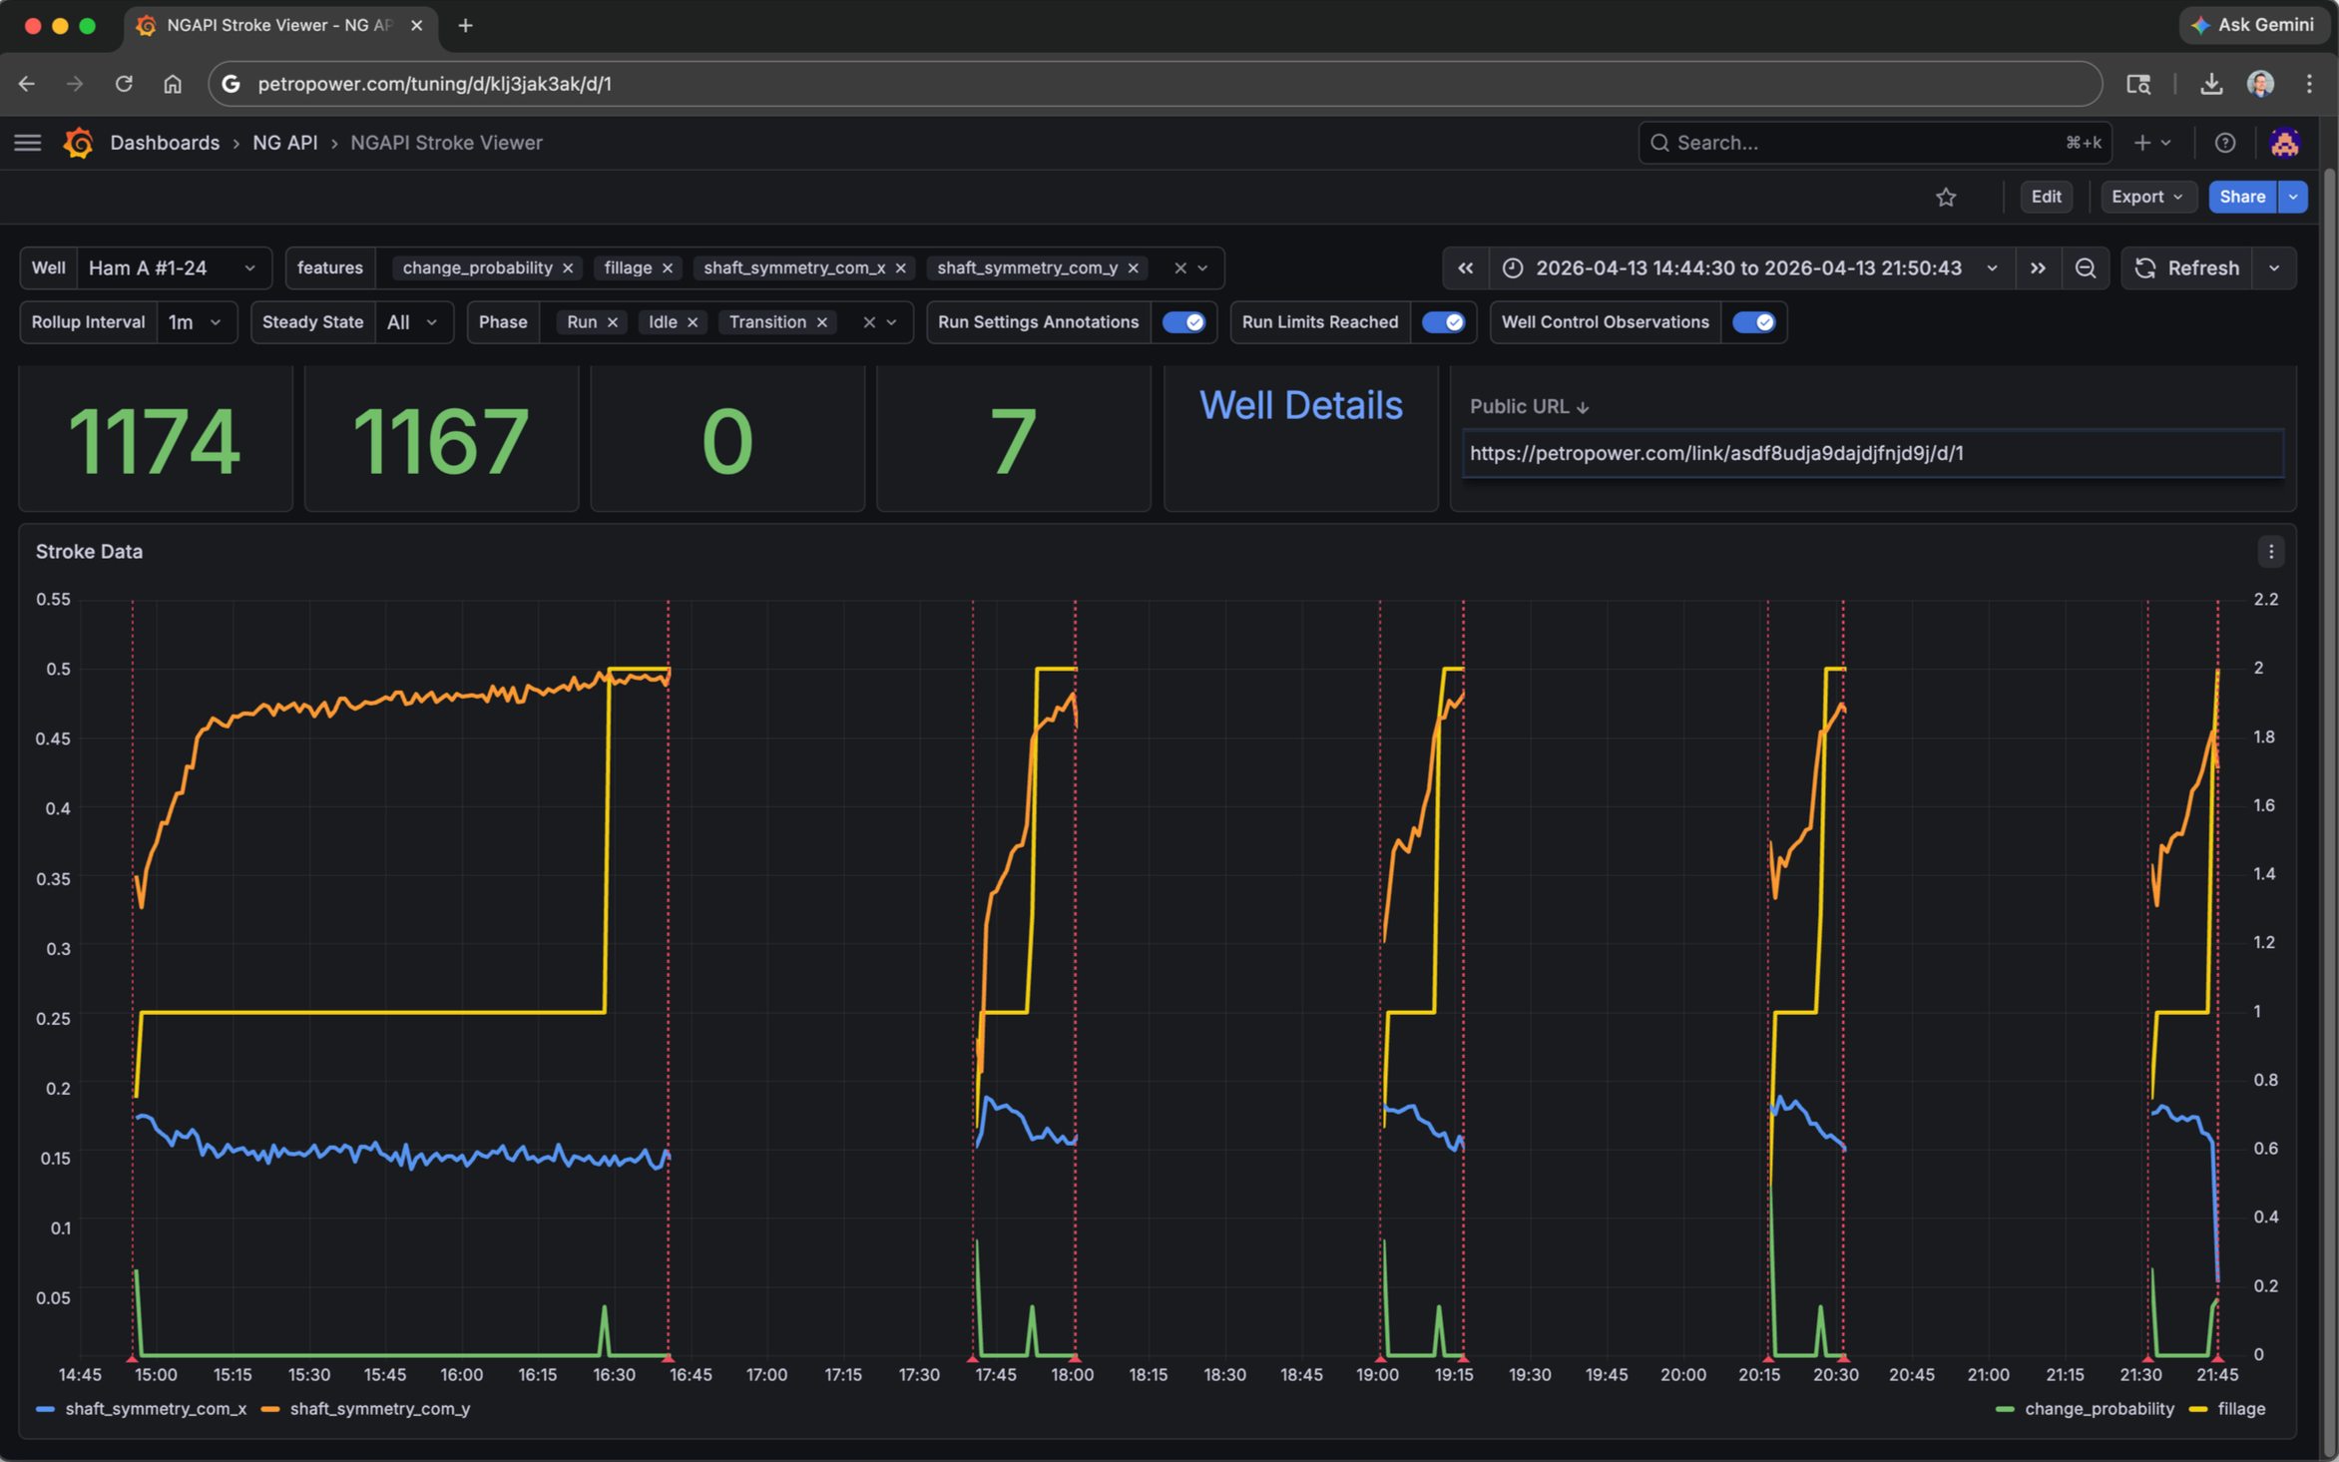The image size is (2339, 1462).
Task: Open the help question mark icon
Action: (x=2224, y=143)
